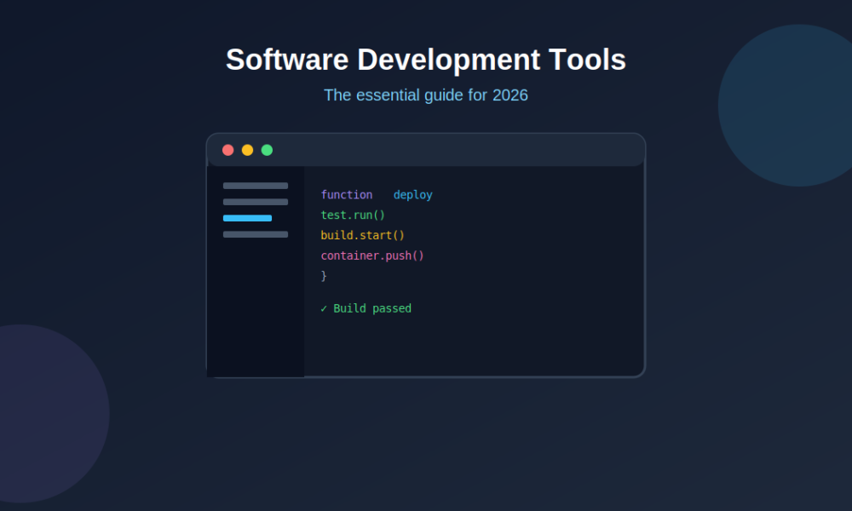Click the red close dot in code window
The width and height of the screenshot is (852, 511).
pyautogui.click(x=228, y=150)
